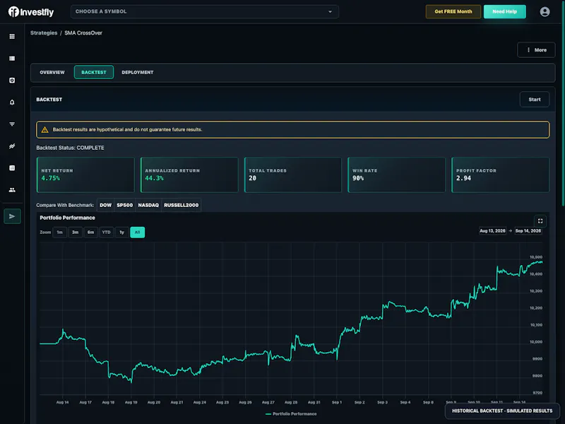565x424 pixels.
Task: Set chart zoom to 3m
Action: (x=76, y=232)
